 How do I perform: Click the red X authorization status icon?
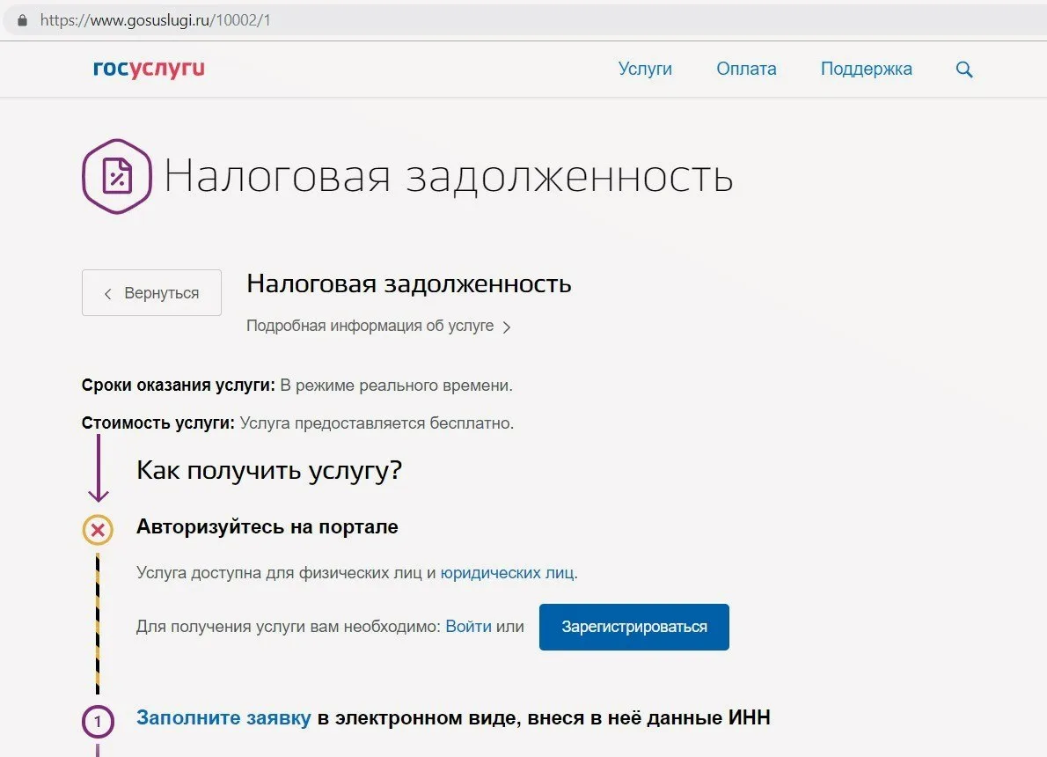click(98, 530)
